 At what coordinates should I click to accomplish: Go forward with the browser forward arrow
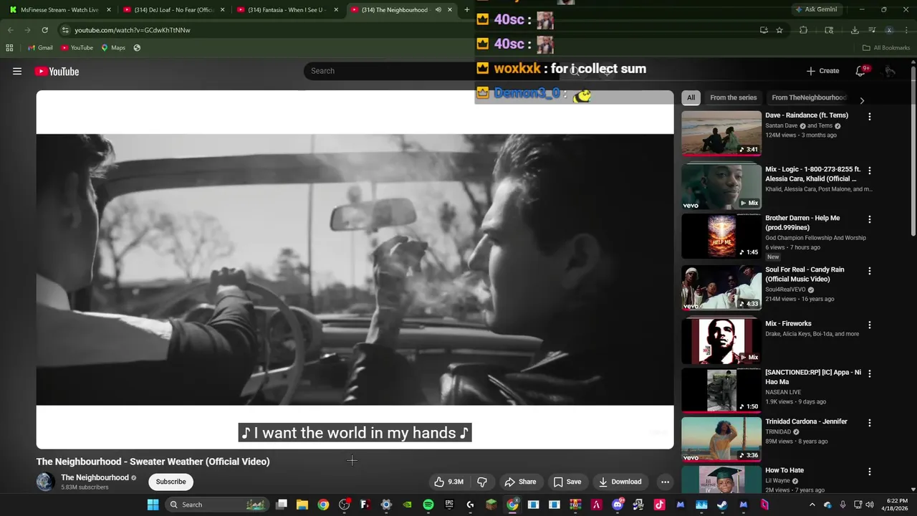27,30
